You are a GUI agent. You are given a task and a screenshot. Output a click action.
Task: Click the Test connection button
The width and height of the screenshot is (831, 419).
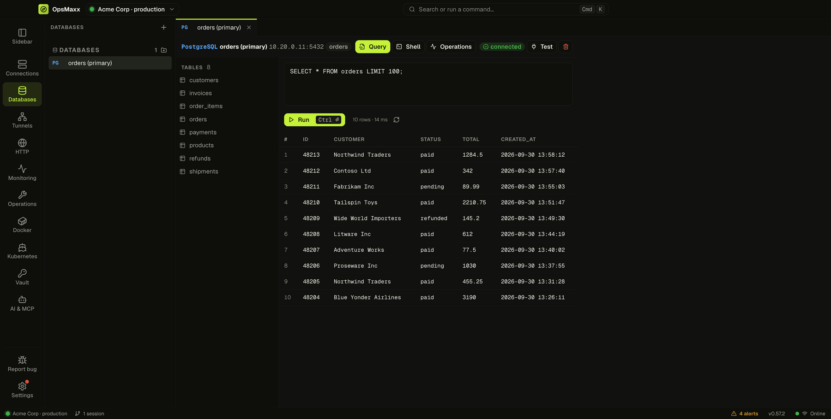click(x=542, y=47)
